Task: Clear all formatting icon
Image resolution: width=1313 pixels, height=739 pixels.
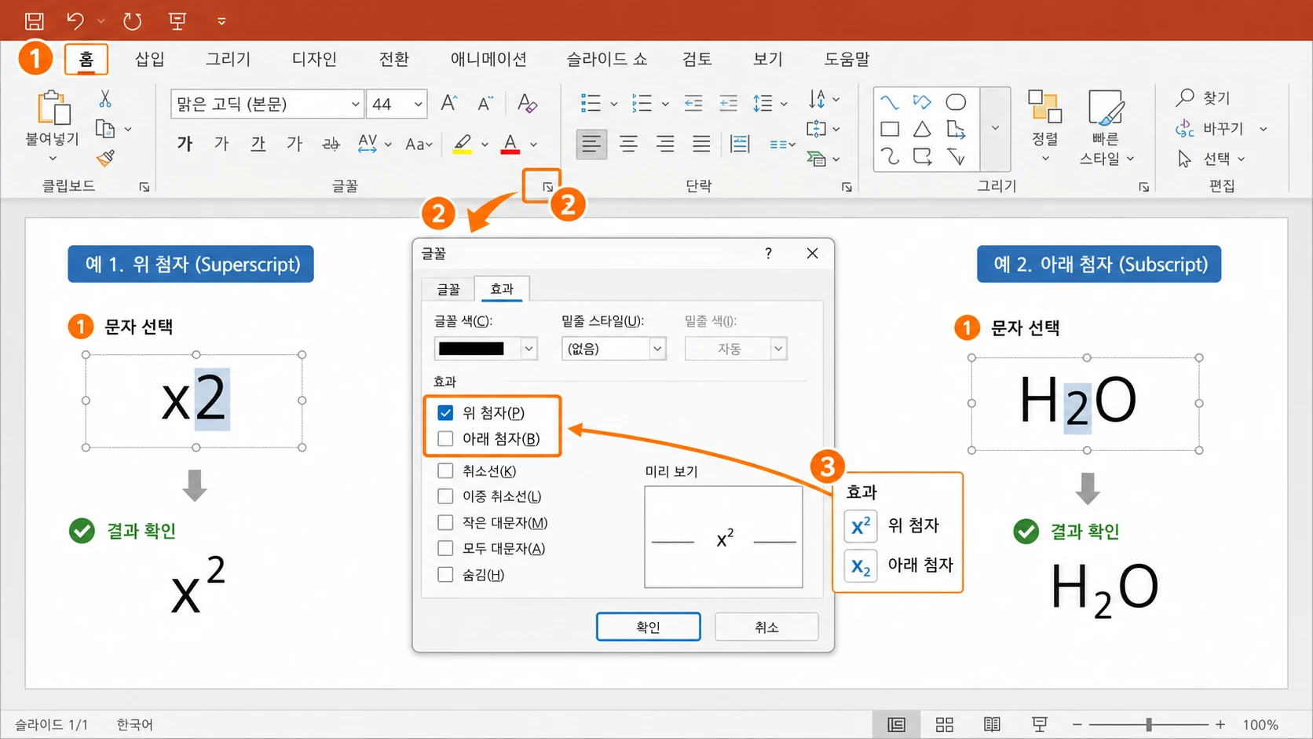Action: tap(527, 103)
